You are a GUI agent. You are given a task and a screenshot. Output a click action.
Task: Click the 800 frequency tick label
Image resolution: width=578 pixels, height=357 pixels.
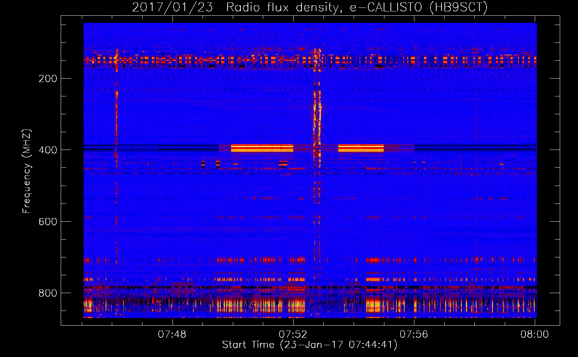pos(48,293)
